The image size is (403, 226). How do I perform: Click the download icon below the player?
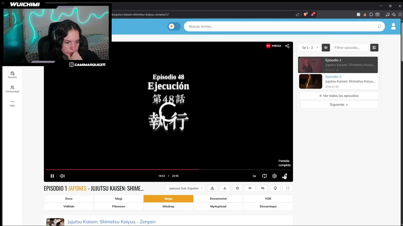[x=225, y=188]
